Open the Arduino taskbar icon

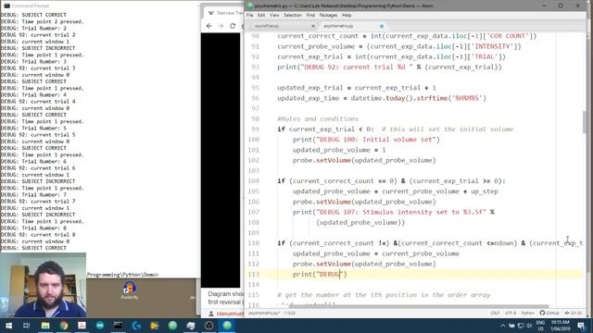100,326
